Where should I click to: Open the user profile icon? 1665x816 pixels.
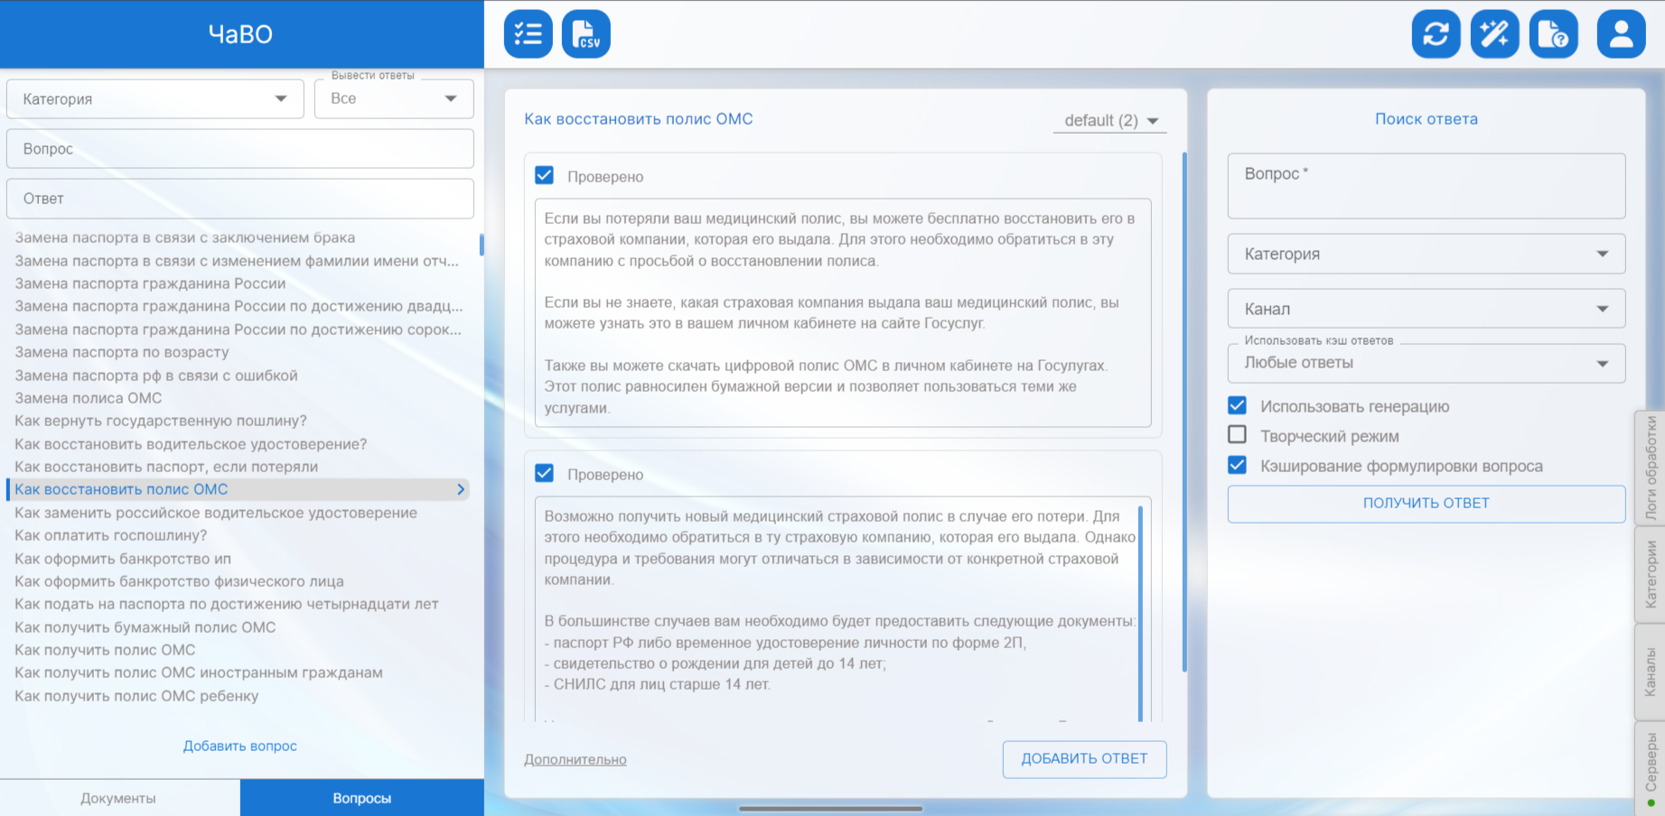pyautogui.click(x=1621, y=34)
